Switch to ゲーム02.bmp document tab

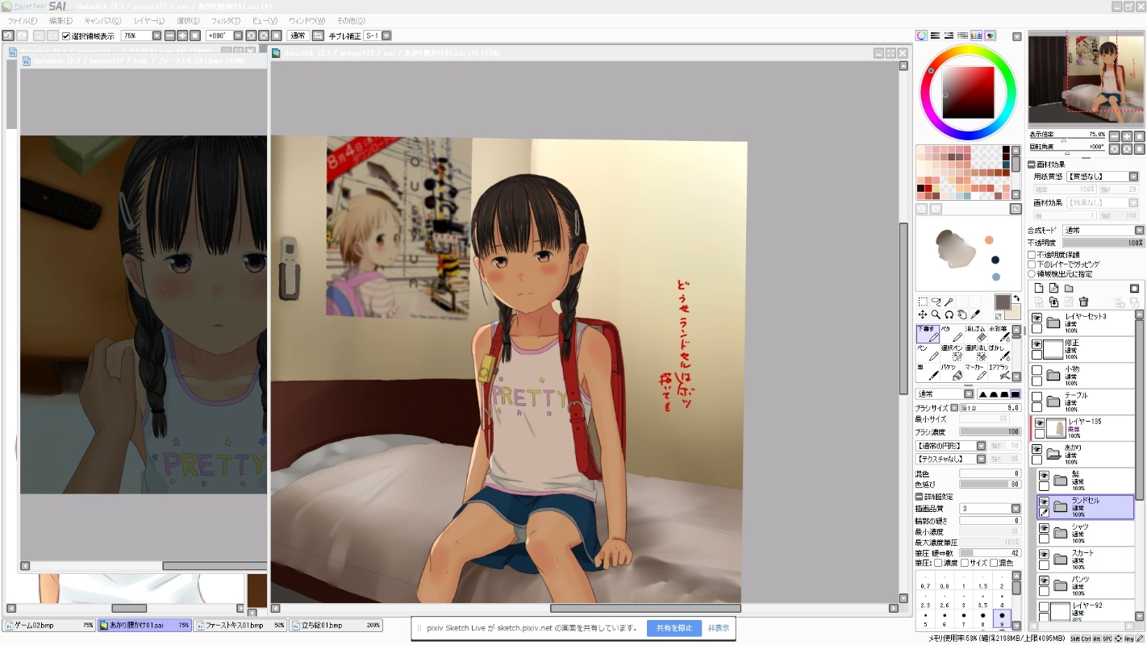[48, 625]
